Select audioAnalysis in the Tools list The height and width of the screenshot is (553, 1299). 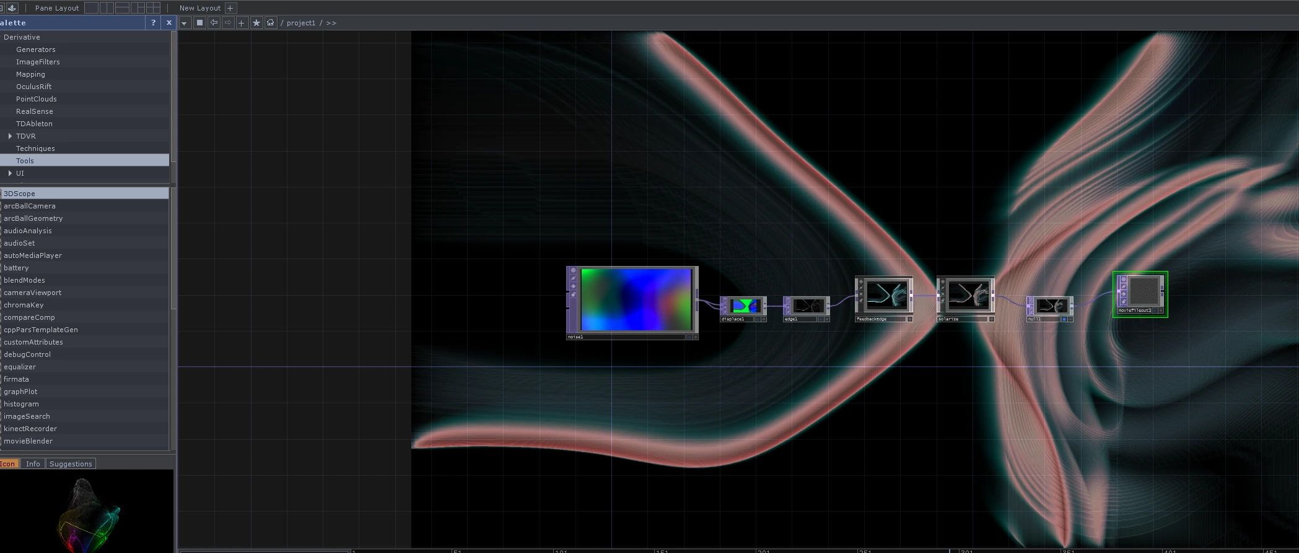coord(28,231)
